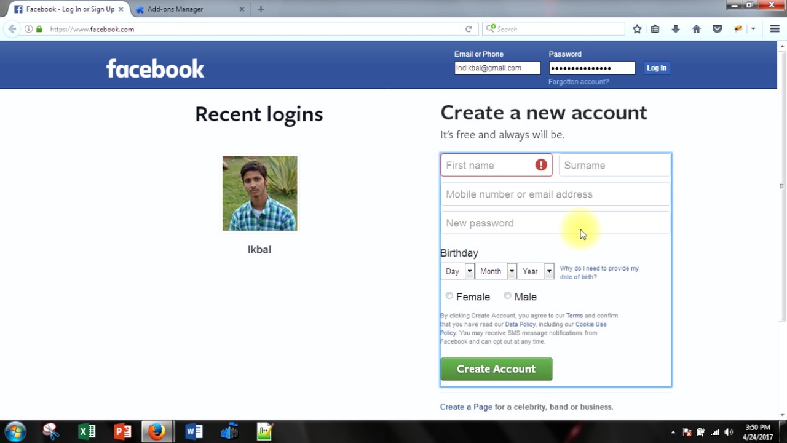Image resolution: width=787 pixels, height=443 pixels.
Task: Open Why do I need birthday link
Action: 599,273
